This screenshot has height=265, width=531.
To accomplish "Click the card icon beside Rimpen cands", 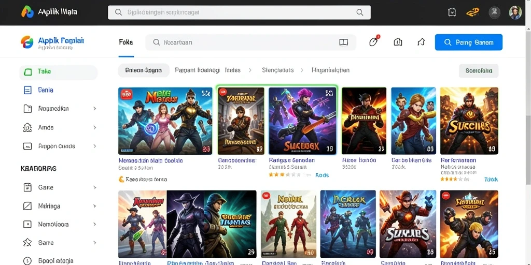I will pyautogui.click(x=27, y=146).
